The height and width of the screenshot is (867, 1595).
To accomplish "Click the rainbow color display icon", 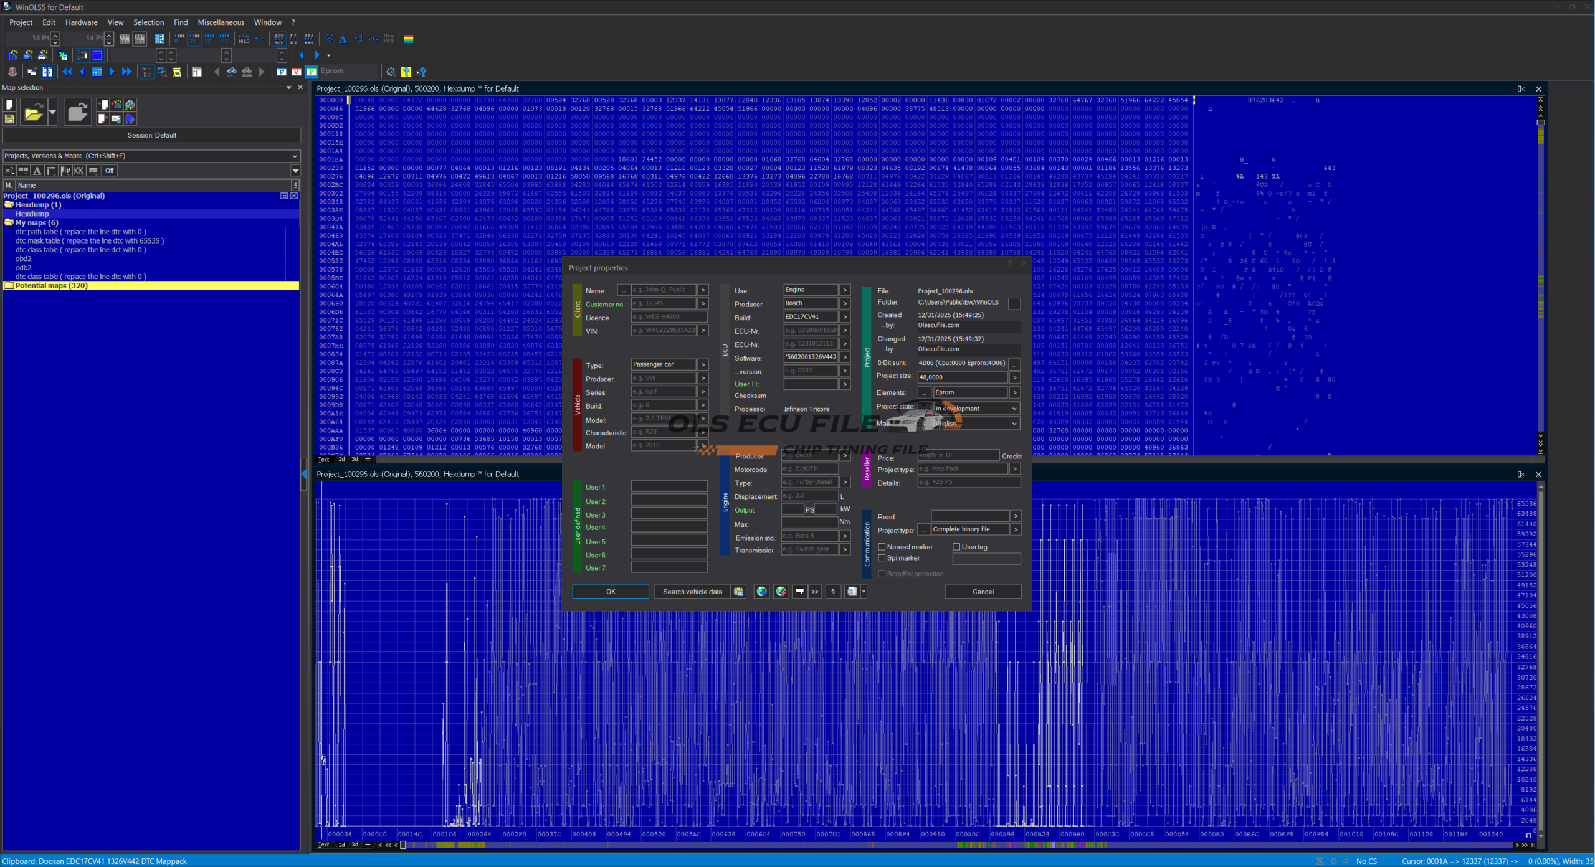I will click(409, 39).
